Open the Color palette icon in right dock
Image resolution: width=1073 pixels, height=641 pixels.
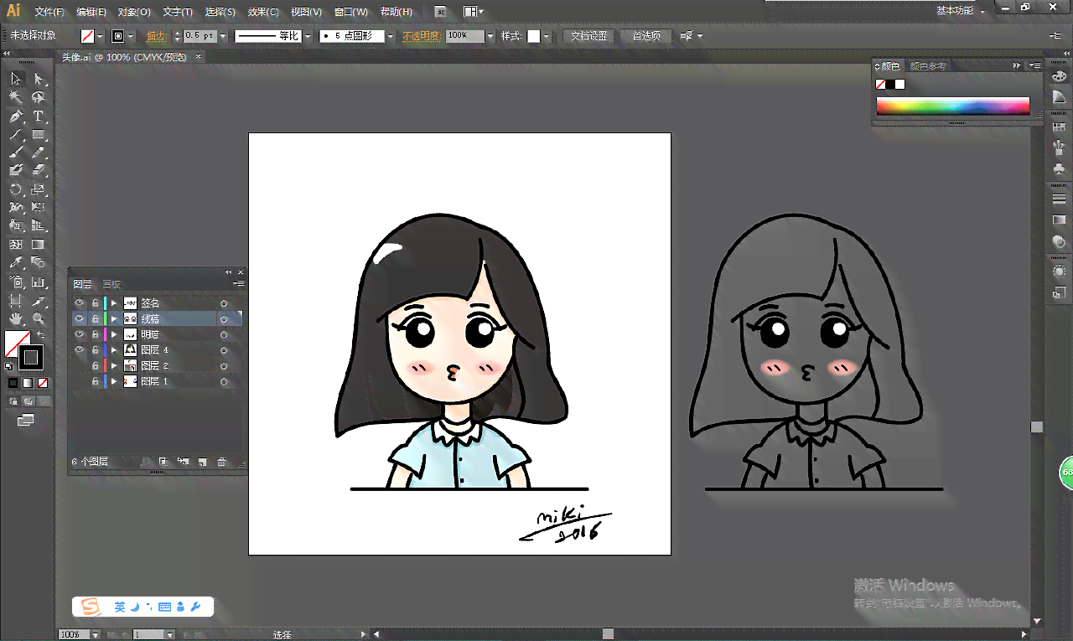point(1059,75)
